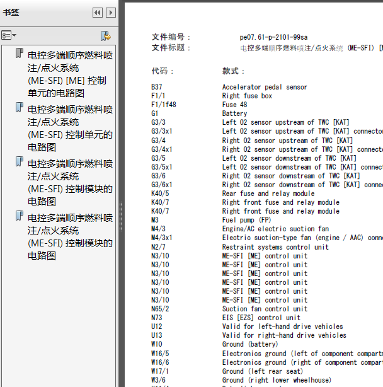Click the '文件编号' label

point(171,37)
